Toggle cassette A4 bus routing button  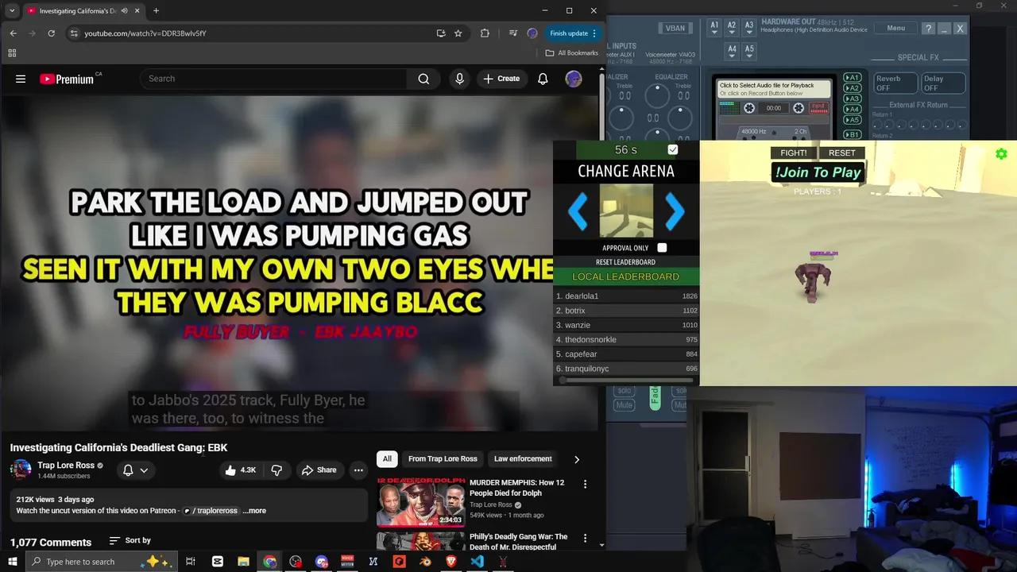852,109
